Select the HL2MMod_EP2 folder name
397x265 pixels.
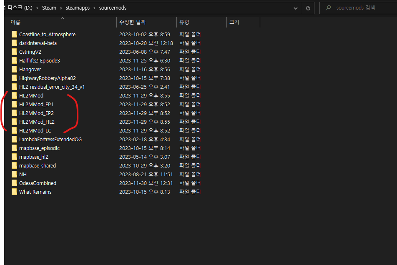click(36, 113)
